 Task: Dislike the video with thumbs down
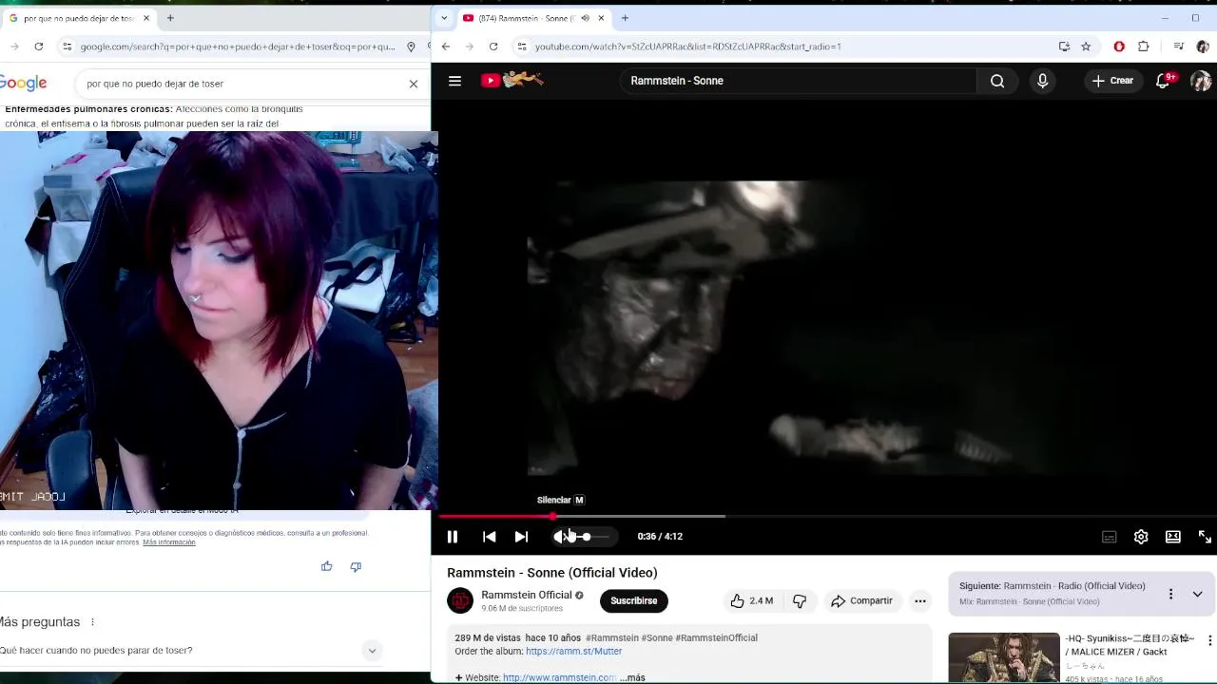[800, 600]
